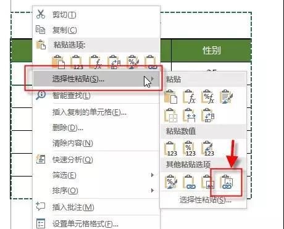Choose Paste formulas (fx) in 粘贴选项 row
This screenshot has width=284, height=229.
[x=96, y=62]
